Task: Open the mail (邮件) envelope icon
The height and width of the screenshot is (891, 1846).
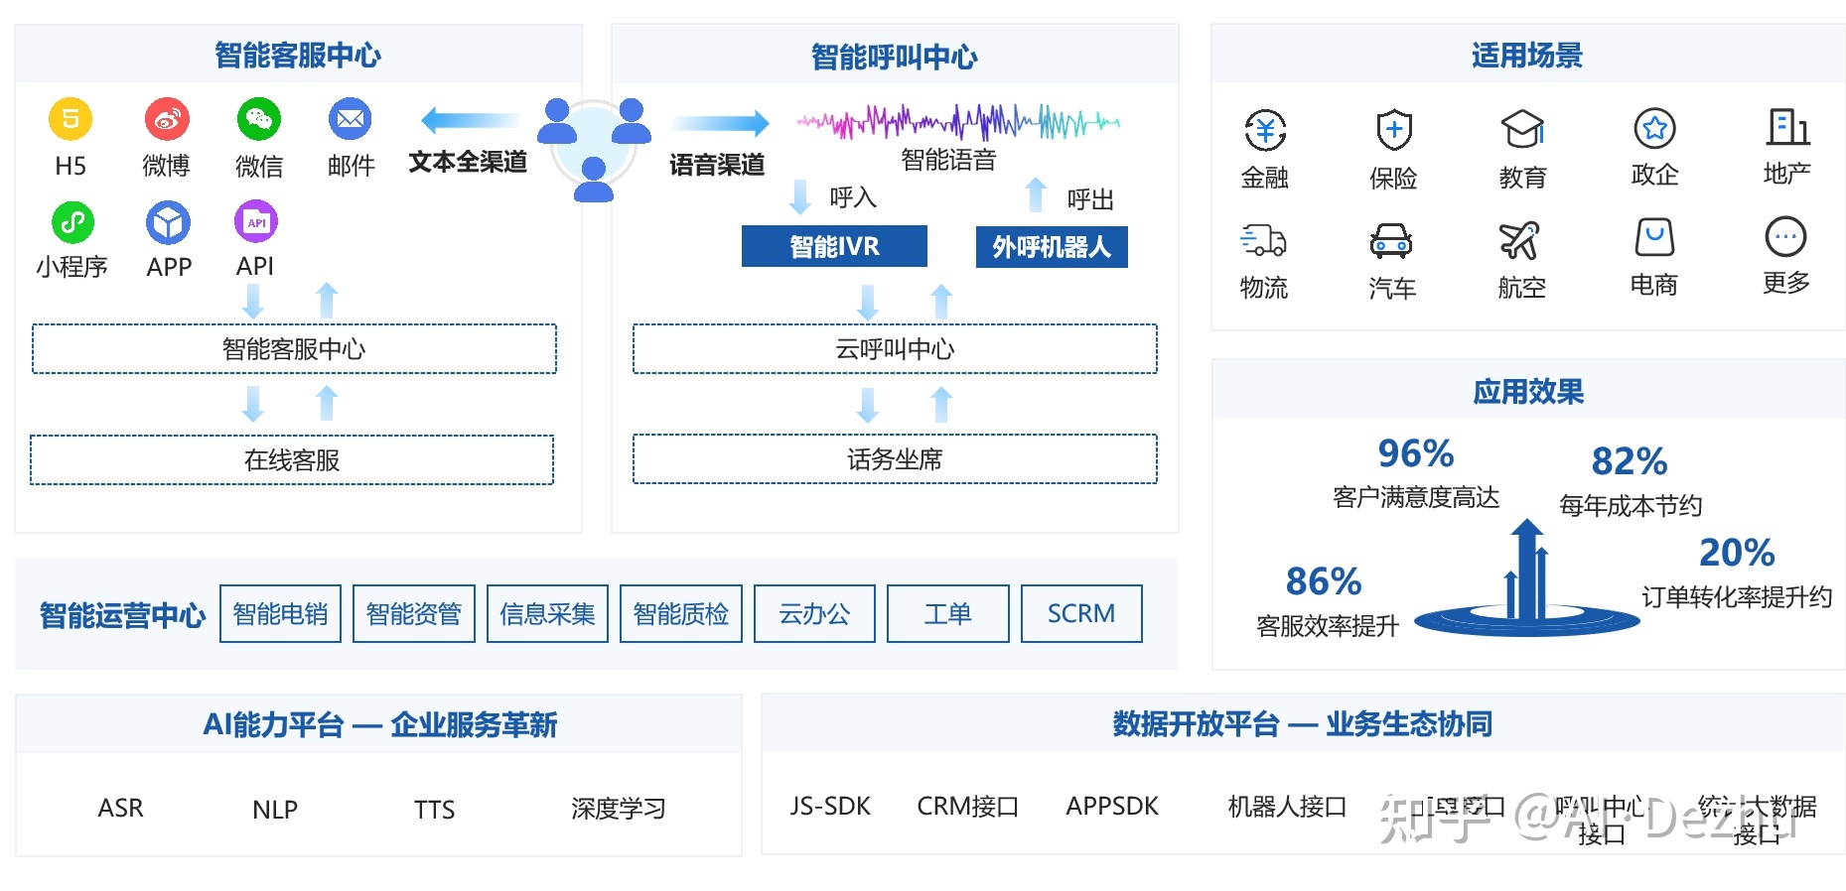Action: pos(351,119)
